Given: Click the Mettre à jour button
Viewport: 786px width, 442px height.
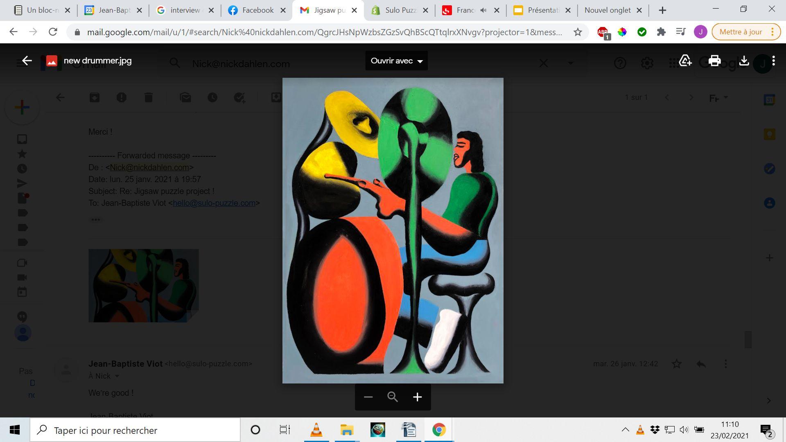Looking at the screenshot, I should (x=741, y=32).
